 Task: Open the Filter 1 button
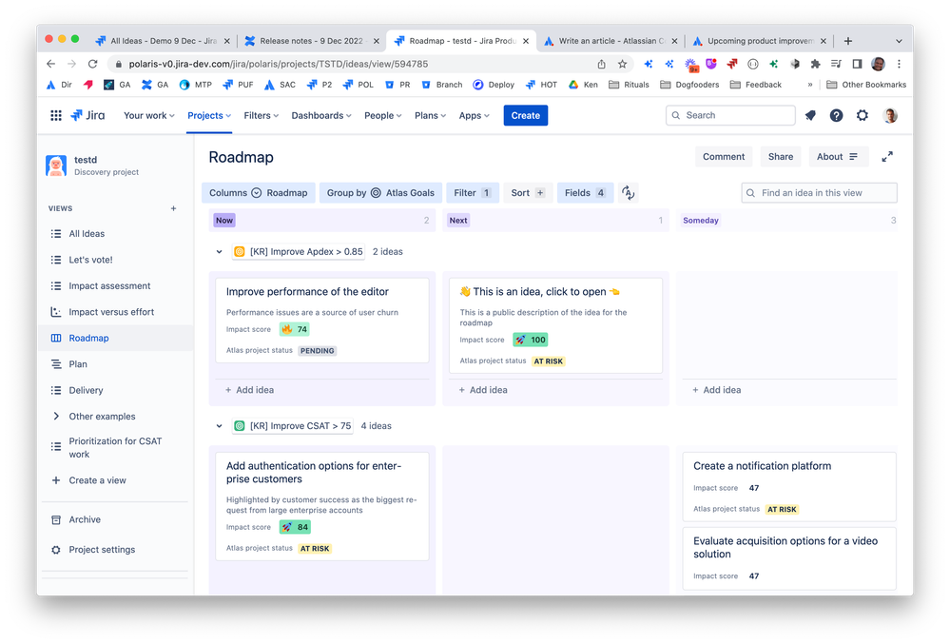tap(473, 193)
